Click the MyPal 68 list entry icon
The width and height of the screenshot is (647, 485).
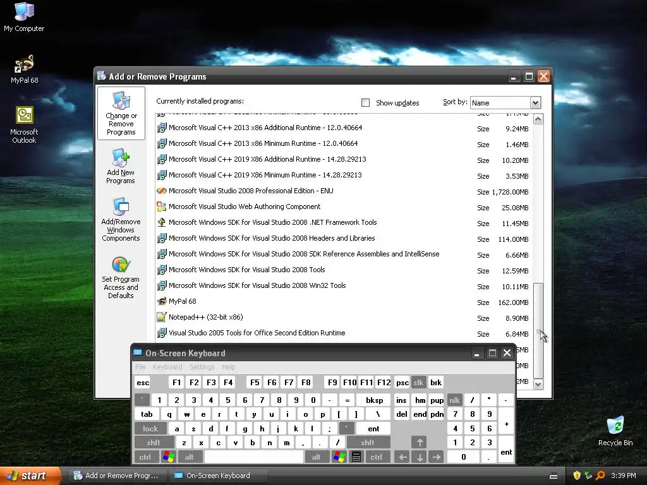point(162,301)
